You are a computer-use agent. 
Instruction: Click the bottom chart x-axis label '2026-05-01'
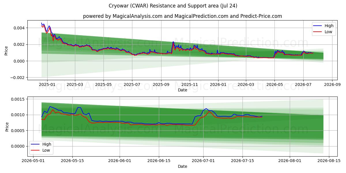pos(33,161)
